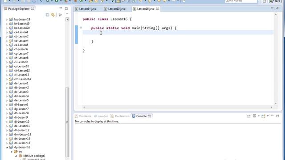The height and width of the screenshot is (160, 285).
Task: Click the bs-Lesson20 project icon
Action: tap(11, 28)
